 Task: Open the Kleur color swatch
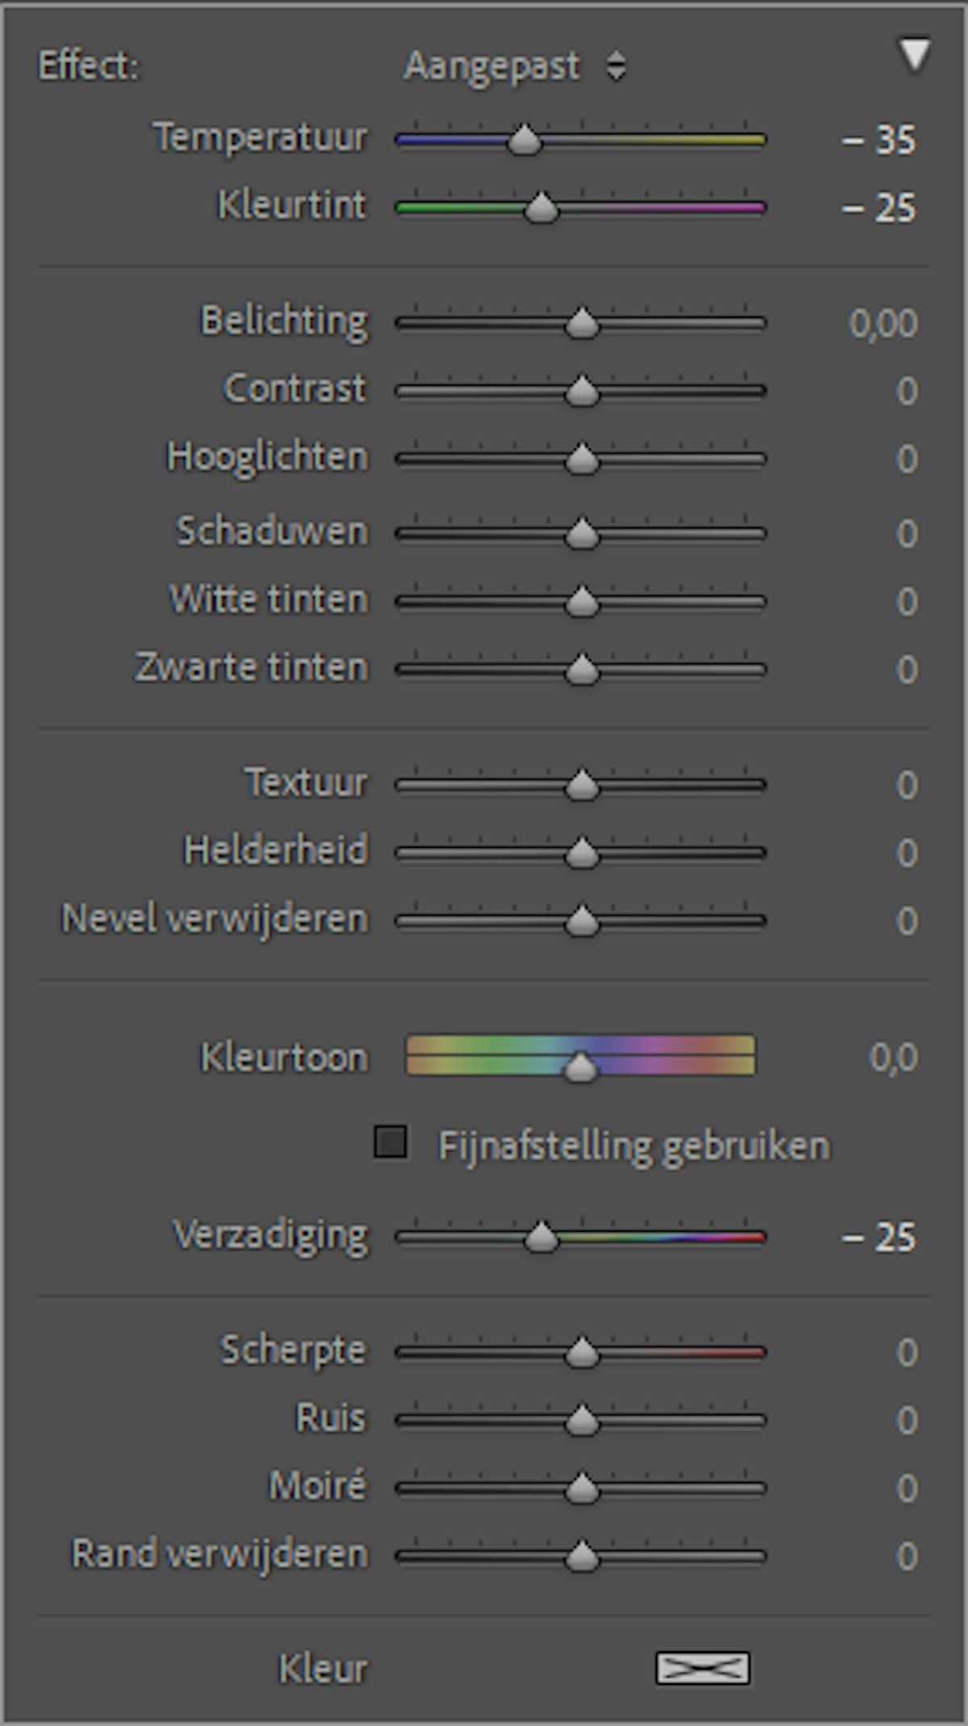click(x=703, y=1668)
